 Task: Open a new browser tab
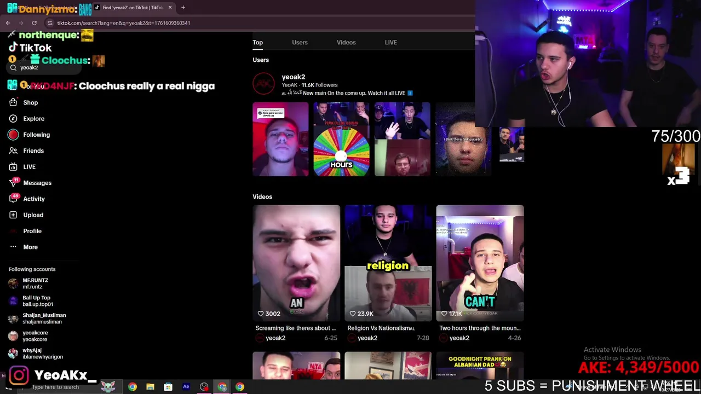[183, 8]
